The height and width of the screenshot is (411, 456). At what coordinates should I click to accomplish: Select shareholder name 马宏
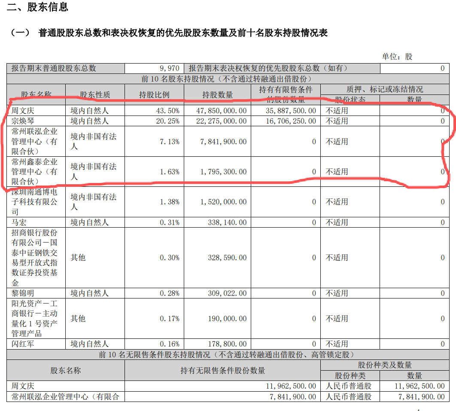(x=19, y=222)
